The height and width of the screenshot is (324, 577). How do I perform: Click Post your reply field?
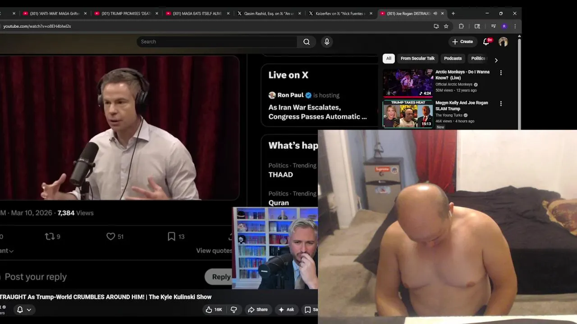36,277
